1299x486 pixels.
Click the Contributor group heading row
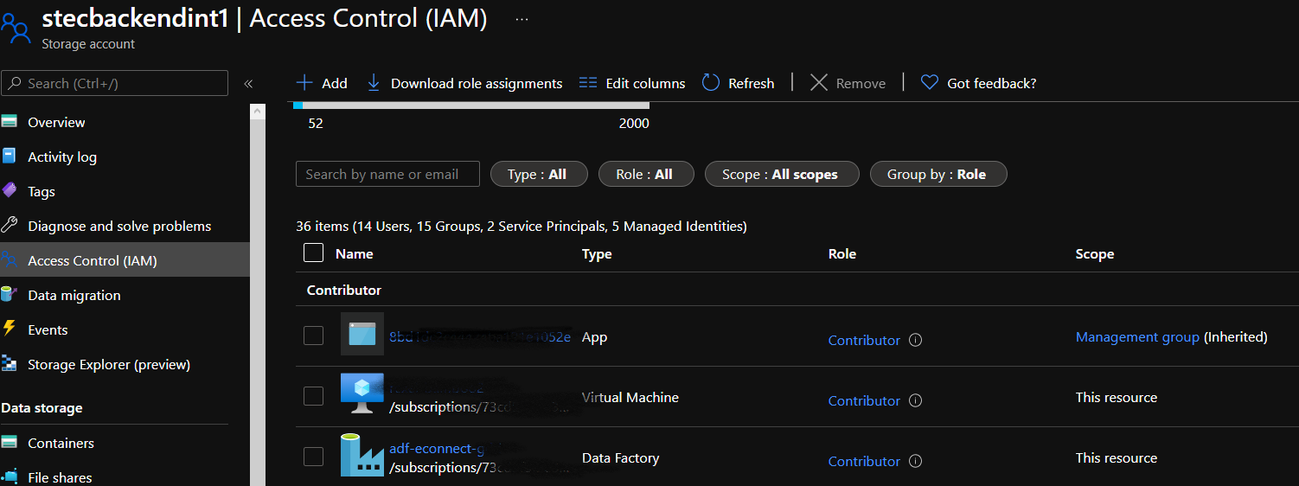(796, 290)
